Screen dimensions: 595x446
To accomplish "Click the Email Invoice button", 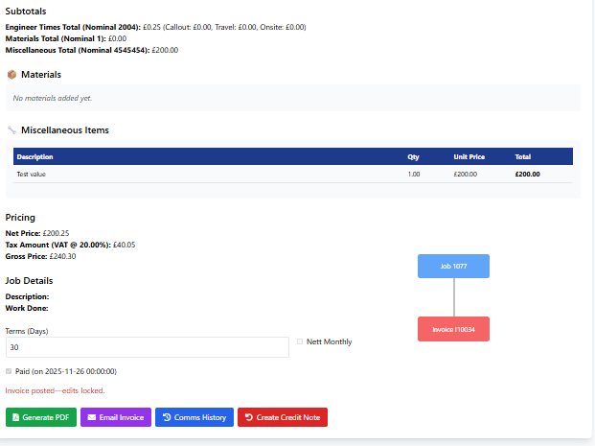I will click(x=116, y=417).
